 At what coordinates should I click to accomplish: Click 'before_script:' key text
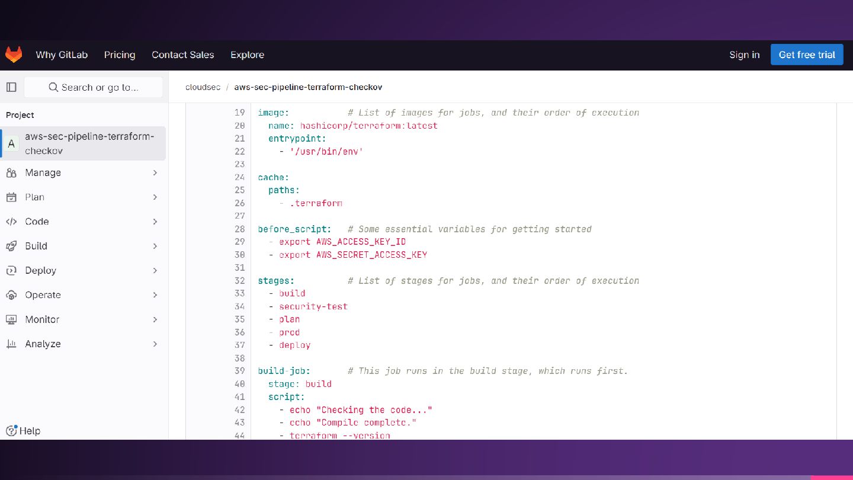click(294, 229)
